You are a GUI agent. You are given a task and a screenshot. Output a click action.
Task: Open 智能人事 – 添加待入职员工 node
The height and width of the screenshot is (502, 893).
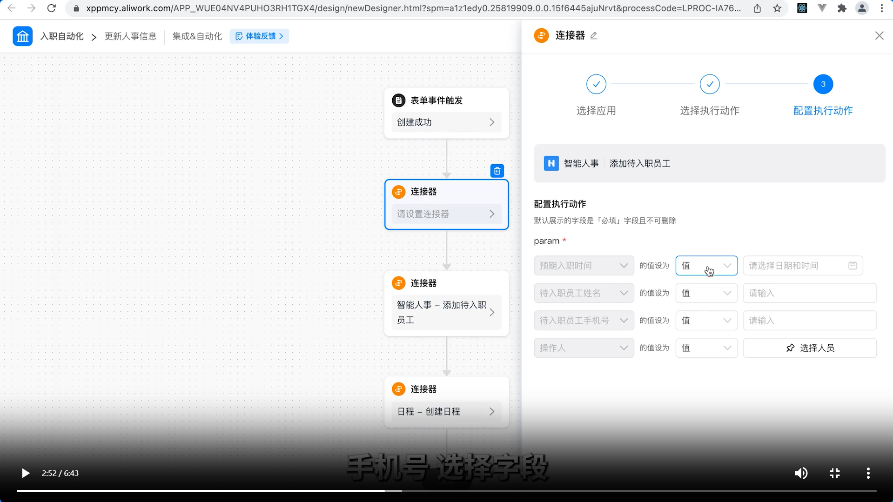coord(446,313)
